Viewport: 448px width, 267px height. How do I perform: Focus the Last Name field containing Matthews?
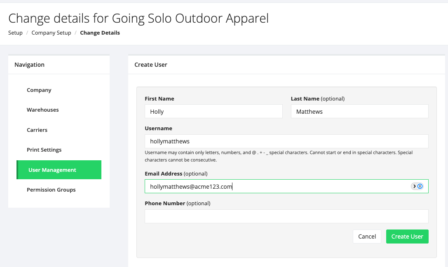coord(360,111)
